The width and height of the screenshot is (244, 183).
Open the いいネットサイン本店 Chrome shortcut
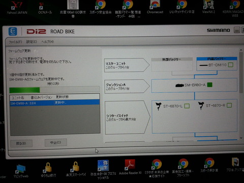[182, 7]
